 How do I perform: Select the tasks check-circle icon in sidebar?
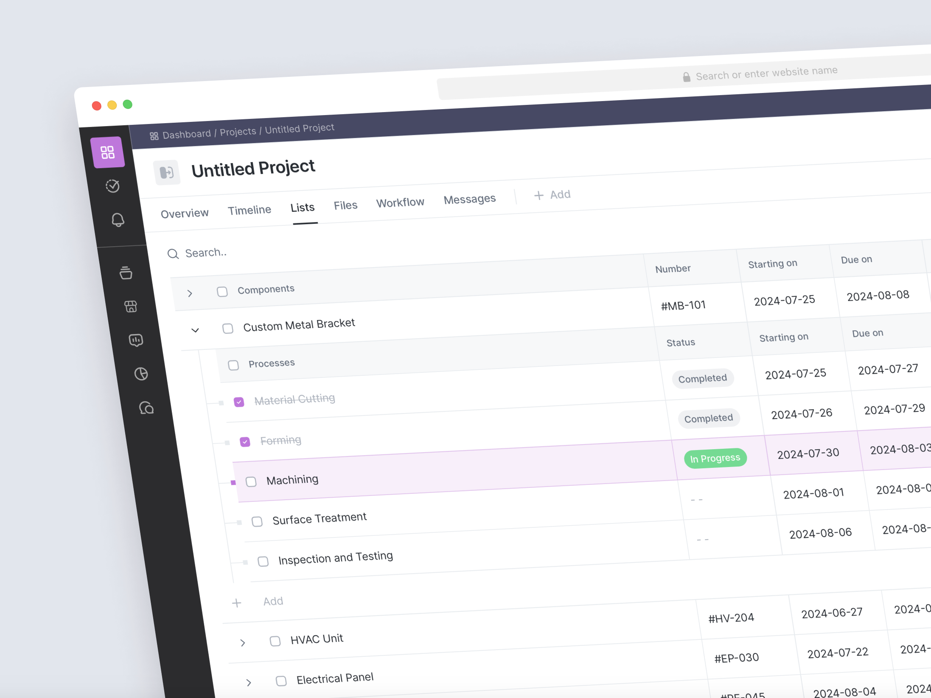click(112, 186)
